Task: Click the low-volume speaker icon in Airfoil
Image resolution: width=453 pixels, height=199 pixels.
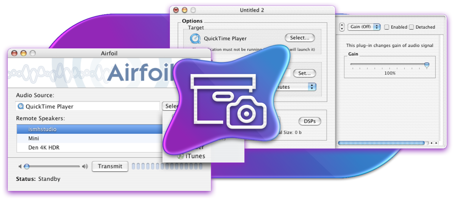Action: [20, 167]
